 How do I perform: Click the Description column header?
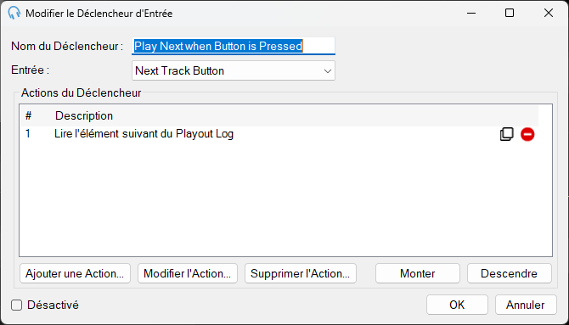point(84,116)
